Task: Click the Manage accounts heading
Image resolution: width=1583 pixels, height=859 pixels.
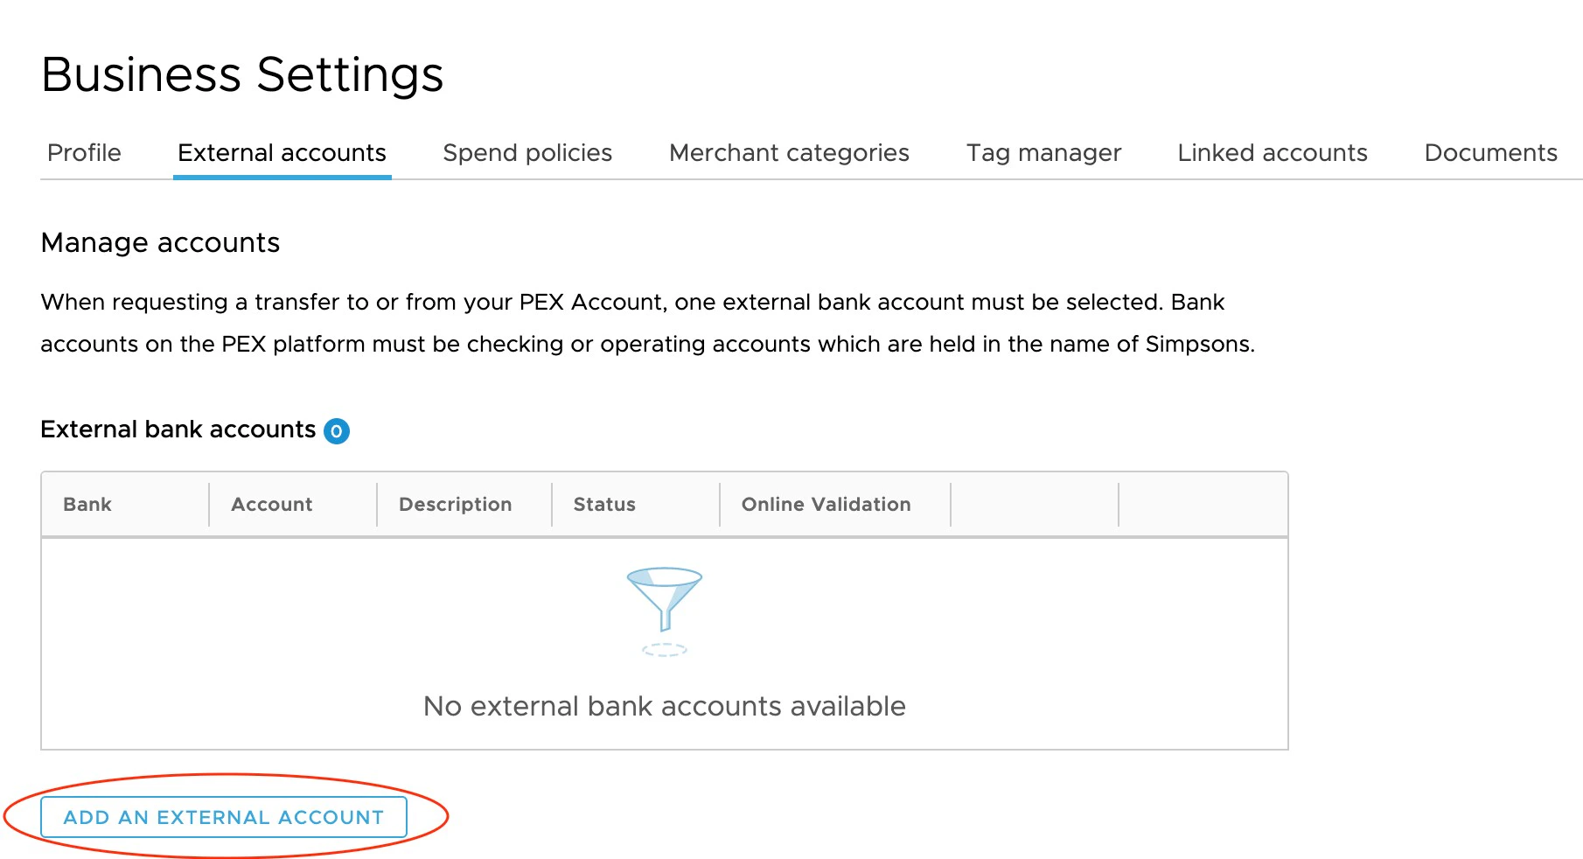Action: pos(160,242)
